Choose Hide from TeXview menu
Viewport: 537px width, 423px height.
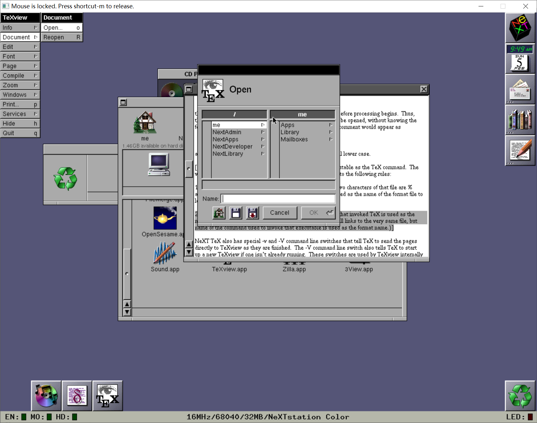tap(20, 123)
